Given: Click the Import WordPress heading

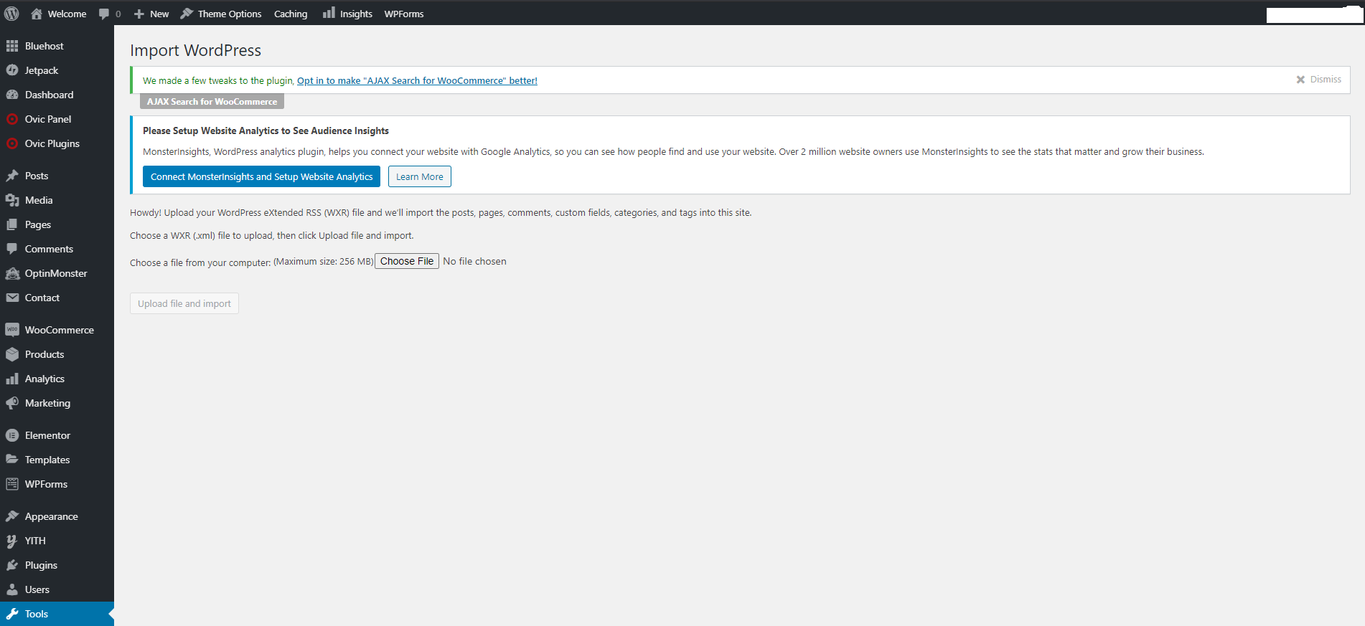Looking at the screenshot, I should [195, 50].
